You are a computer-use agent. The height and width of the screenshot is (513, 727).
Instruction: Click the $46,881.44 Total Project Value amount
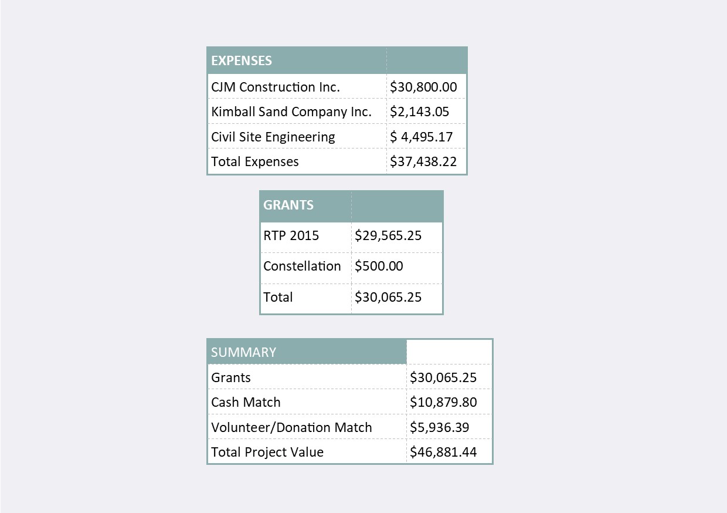tap(443, 452)
